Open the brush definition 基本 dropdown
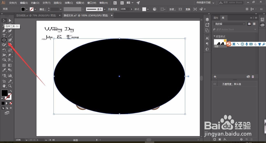 [105, 9]
